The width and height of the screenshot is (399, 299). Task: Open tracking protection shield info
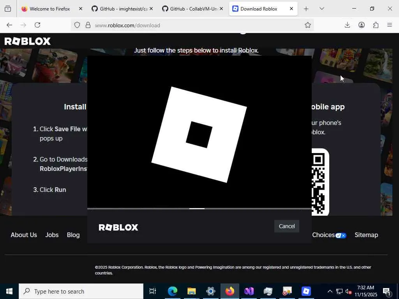click(x=77, y=25)
